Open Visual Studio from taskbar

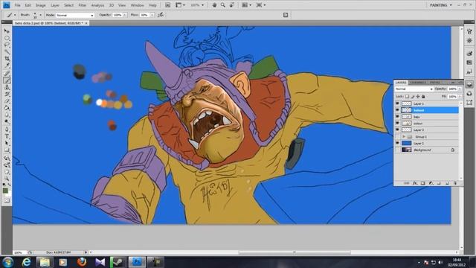coord(100,262)
